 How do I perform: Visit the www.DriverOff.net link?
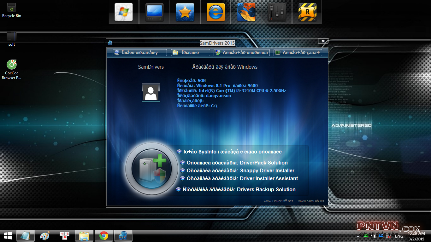coord(278,201)
